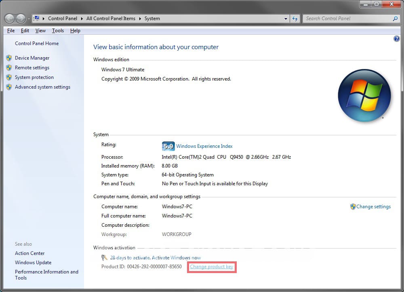The width and height of the screenshot is (404, 292).
Task: Open Advanced system settings
Action: coord(42,87)
